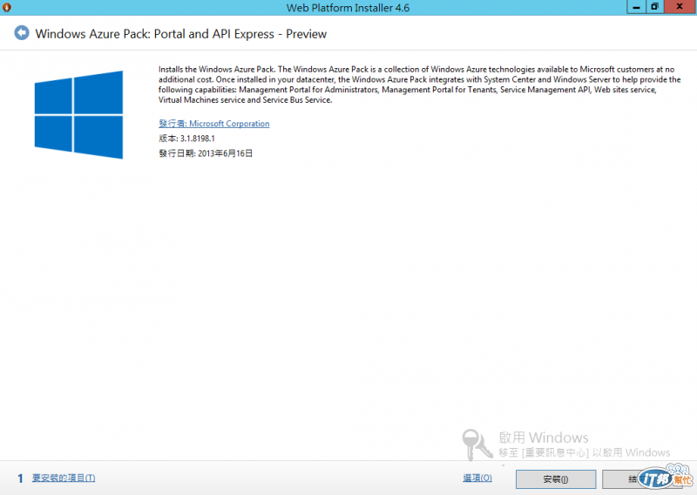Viewport: 697px width, 495px height.
Task: Click the Windows logo product image
Action: (78, 115)
